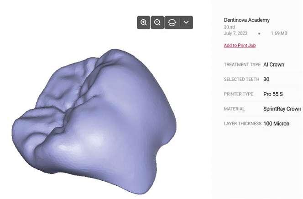The width and height of the screenshot is (303, 199).
Task: Click the MATERIAL label
Action: (x=234, y=109)
